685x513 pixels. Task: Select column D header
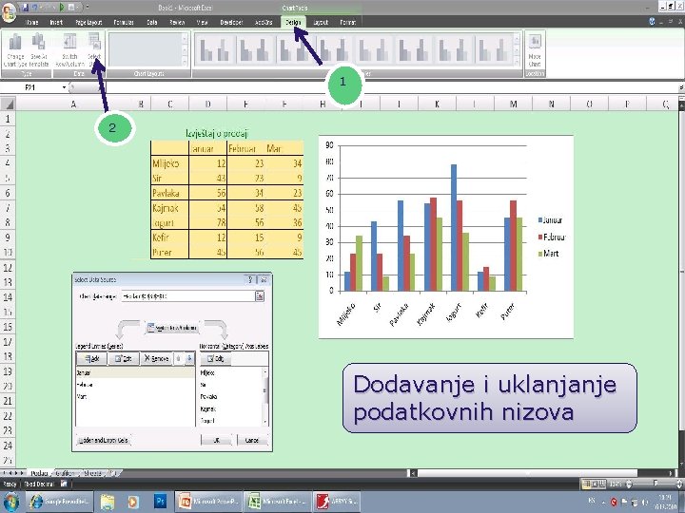pyautogui.click(x=208, y=104)
